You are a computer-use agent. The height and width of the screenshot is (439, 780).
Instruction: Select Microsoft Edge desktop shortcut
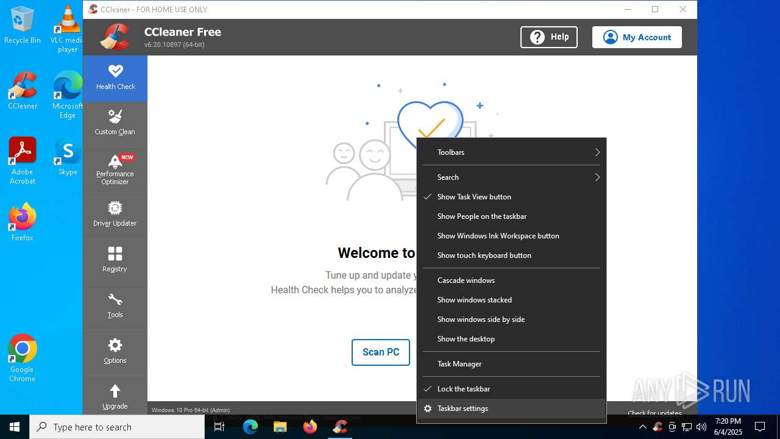coord(68,95)
